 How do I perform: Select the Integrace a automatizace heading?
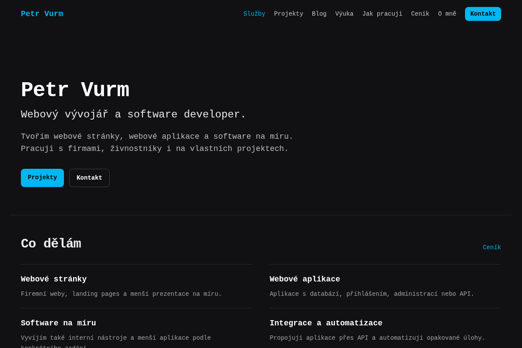[x=326, y=323]
